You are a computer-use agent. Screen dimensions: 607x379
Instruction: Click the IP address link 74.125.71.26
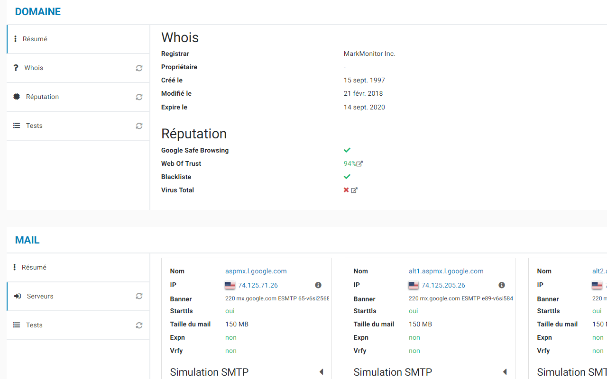coord(258,285)
